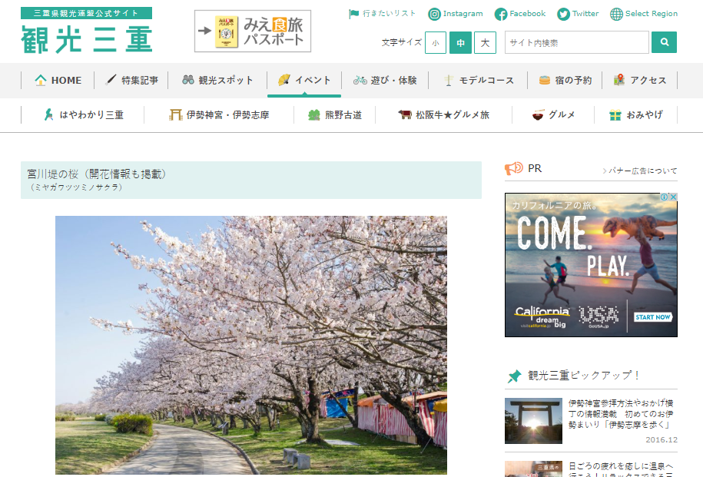Click the Select Region globe icon
Viewport: 703px width, 477px height.
pos(616,15)
